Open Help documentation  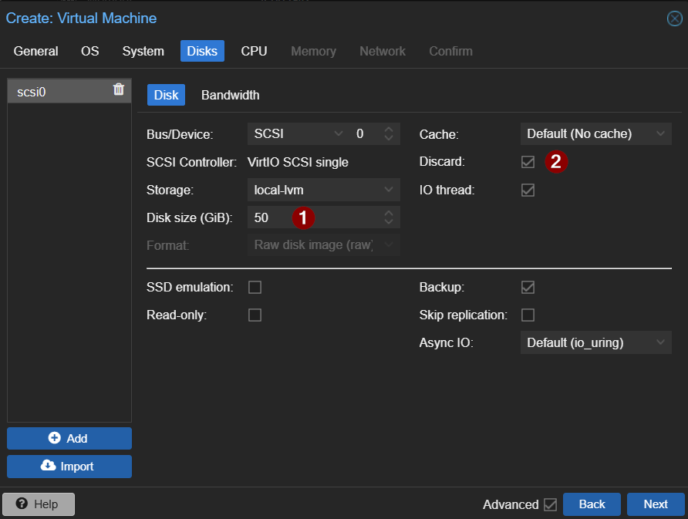[x=39, y=504]
